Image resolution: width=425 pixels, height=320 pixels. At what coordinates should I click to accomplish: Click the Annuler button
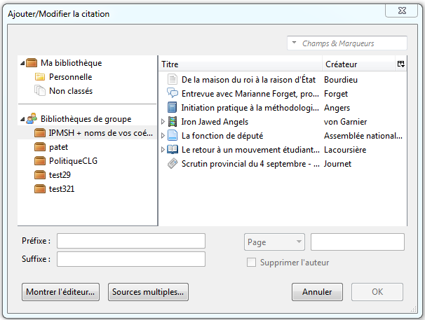point(317,292)
